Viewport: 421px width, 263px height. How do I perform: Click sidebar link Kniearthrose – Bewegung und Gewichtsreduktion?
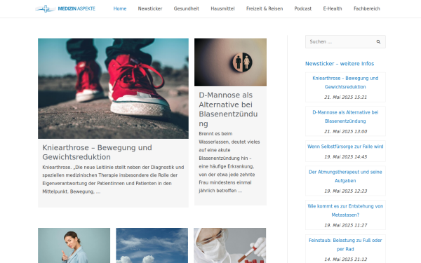345,82
